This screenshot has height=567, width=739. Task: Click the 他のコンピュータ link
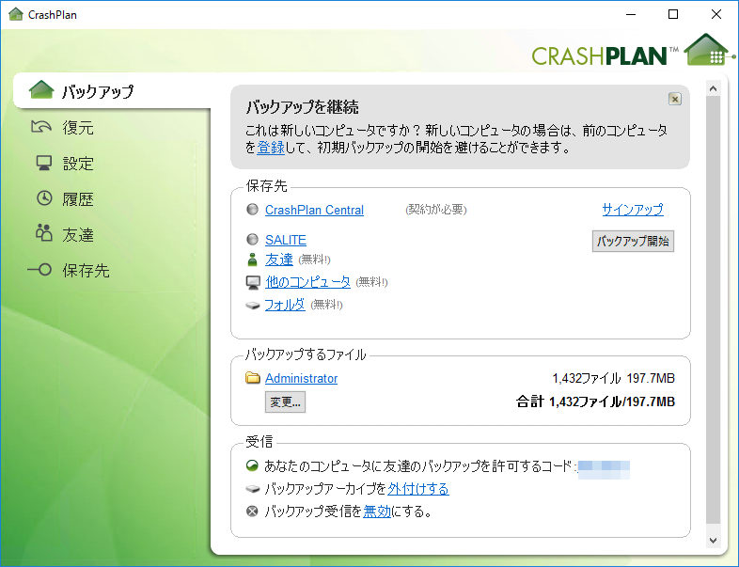coord(307,282)
